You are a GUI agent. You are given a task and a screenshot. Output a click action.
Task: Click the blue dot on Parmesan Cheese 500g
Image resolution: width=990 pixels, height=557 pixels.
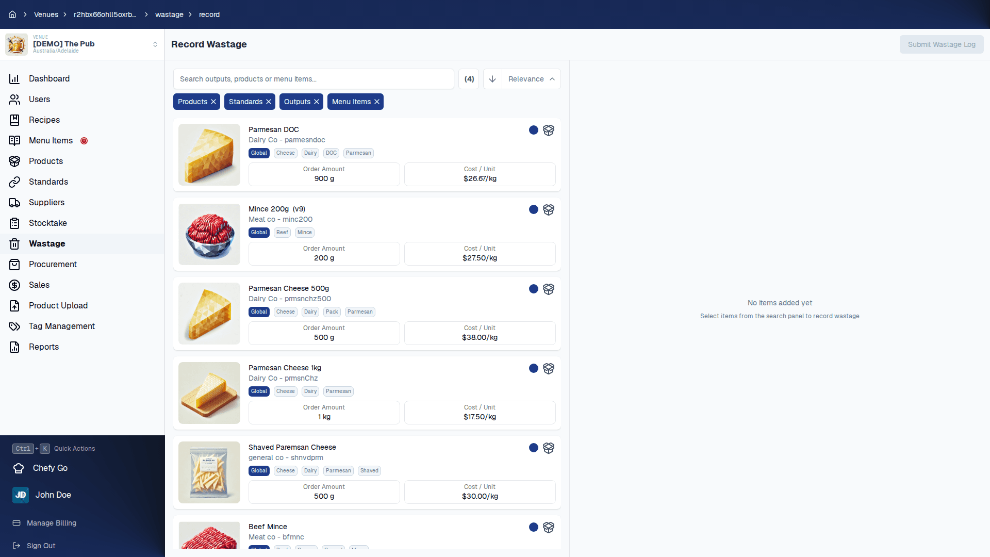click(534, 289)
